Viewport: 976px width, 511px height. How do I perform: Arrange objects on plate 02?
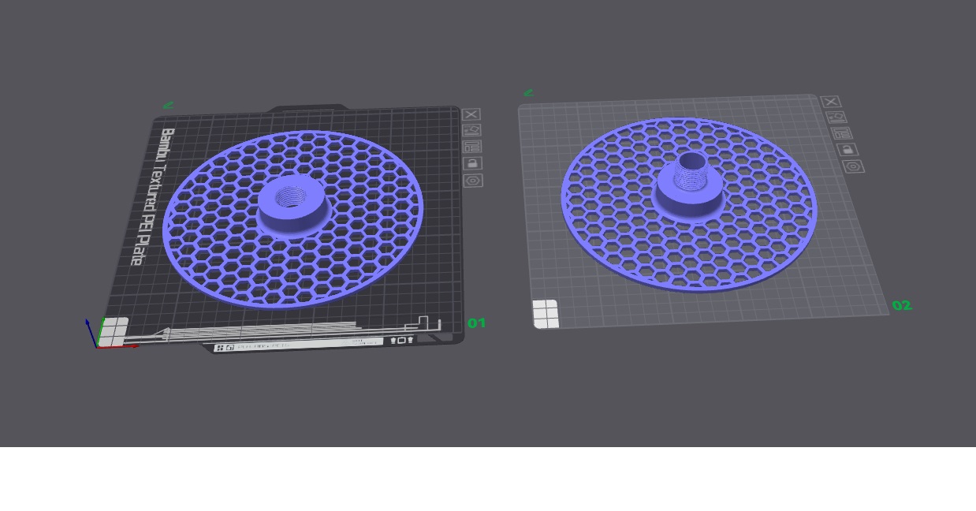click(x=841, y=133)
